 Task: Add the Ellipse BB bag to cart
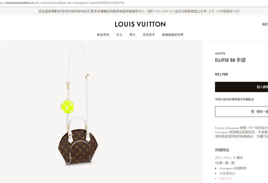point(241,87)
